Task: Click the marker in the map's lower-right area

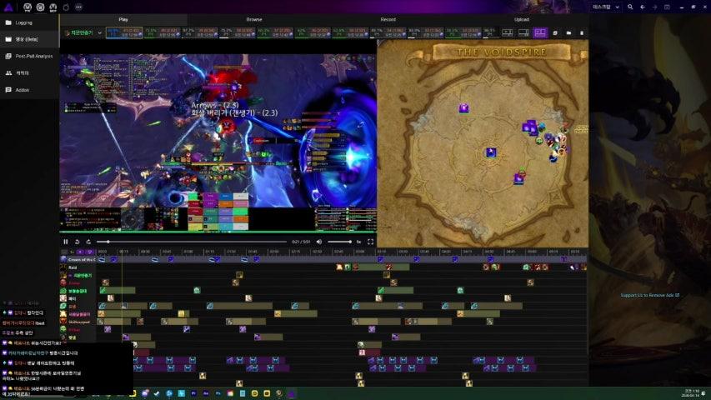Action: (x=518, y=179)
